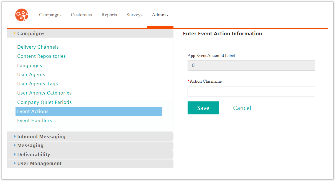Expand the User Management section

[x=90, y=163]
